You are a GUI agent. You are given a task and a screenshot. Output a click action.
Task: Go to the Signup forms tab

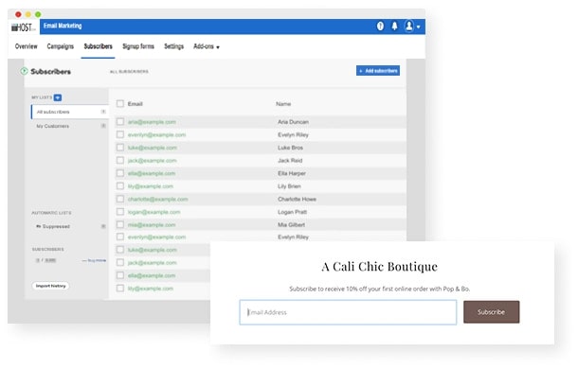(138, 46)
